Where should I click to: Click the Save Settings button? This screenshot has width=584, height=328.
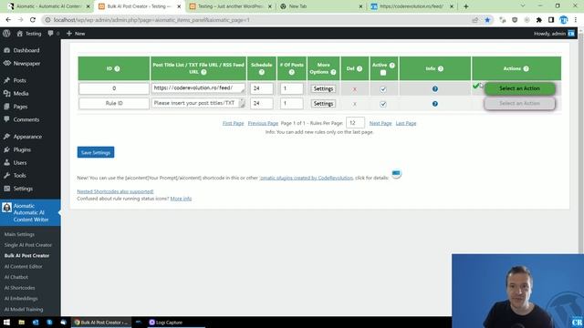pos(96,152)
